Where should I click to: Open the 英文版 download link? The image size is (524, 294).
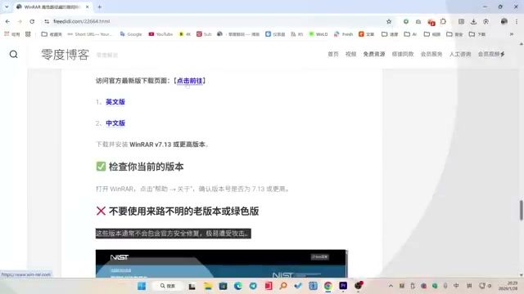(115, 102)
